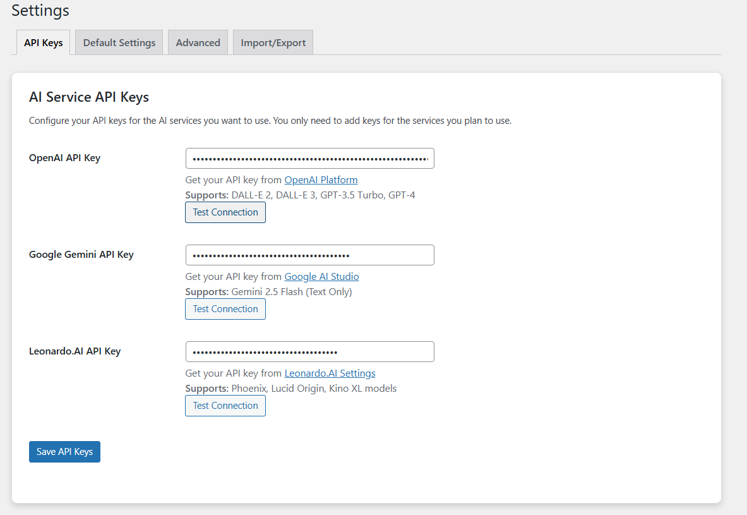Focus the OpenAI API Key password field
Screen dimensions: 747x515
pyautogui.click(x=309, y=159)
